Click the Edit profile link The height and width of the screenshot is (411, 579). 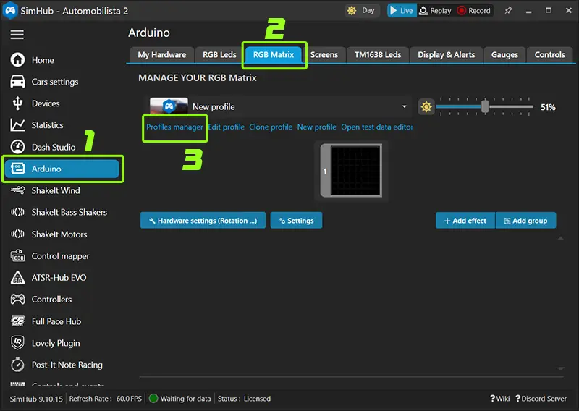tap(226, 127)
